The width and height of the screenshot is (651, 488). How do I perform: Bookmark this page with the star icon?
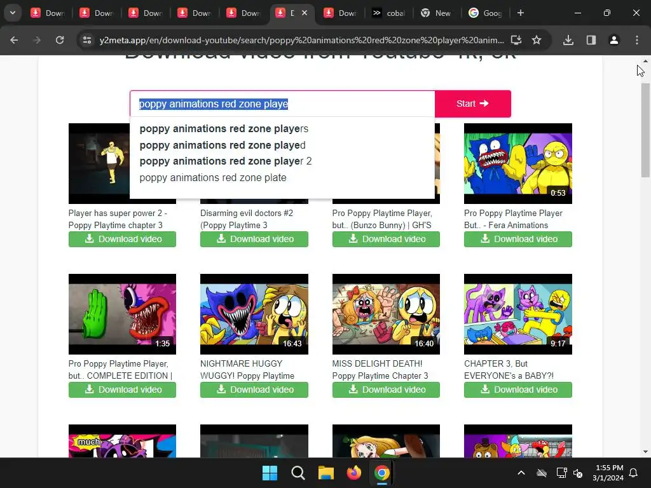[x=537, y=40]
